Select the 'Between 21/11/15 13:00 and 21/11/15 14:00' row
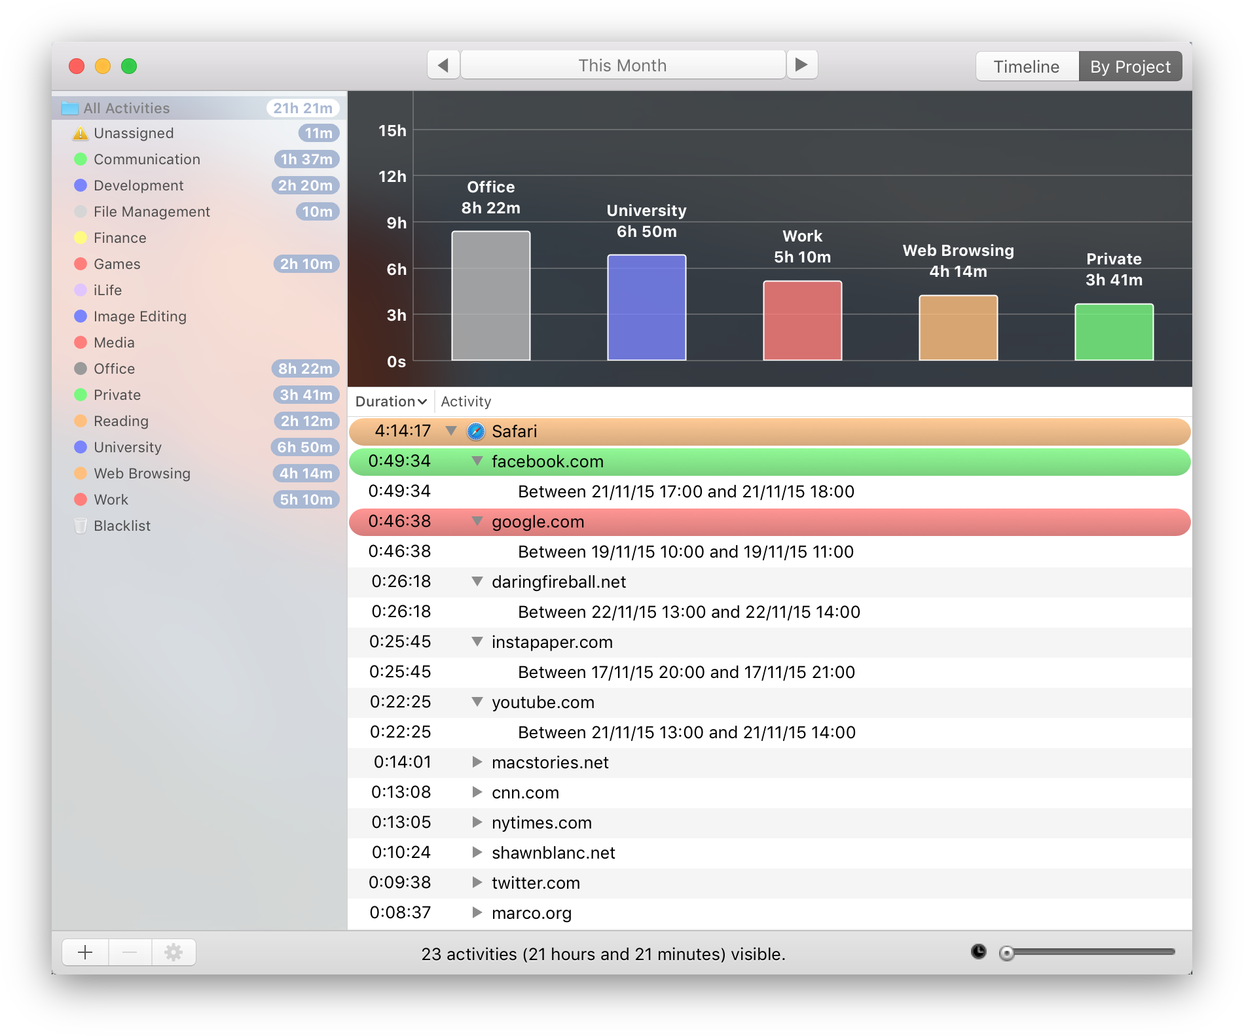Image resolution: width=1244 pixels, height=1036 pixels. tap(770, 732)
